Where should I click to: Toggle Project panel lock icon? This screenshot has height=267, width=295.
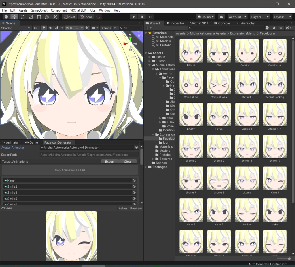click(287, 23)
